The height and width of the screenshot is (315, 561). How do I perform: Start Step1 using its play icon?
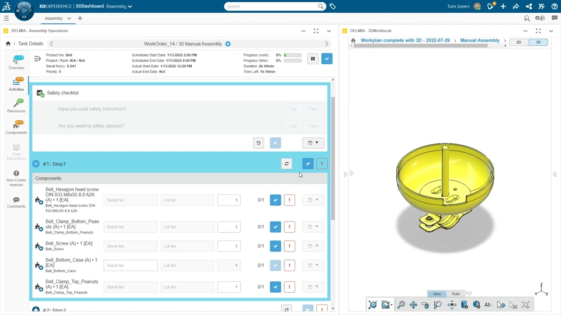pyautogui.click(x=36, y=163)
